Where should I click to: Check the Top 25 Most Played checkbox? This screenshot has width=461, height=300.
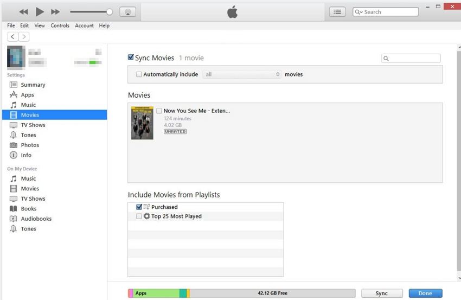pyautogui.click(x=139, y=216)
